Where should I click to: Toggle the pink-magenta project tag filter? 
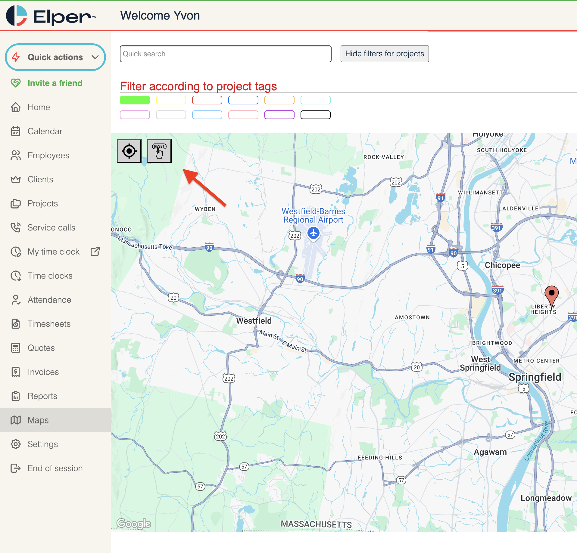point(135,115)
